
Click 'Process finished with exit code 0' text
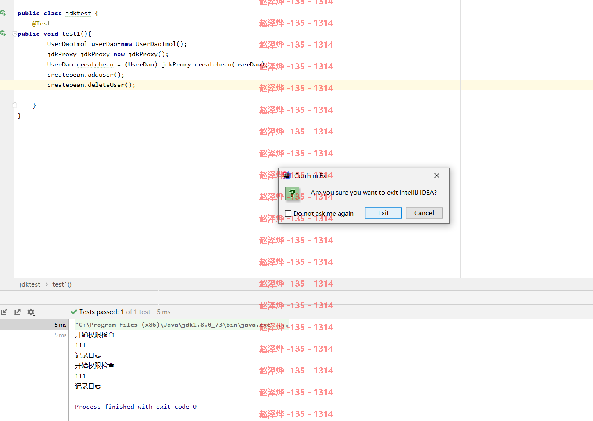(136, 407)
